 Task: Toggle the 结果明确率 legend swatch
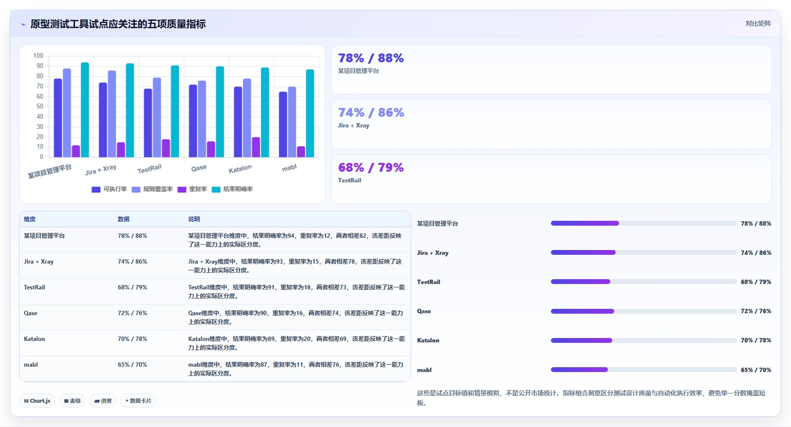coord(216,190)
